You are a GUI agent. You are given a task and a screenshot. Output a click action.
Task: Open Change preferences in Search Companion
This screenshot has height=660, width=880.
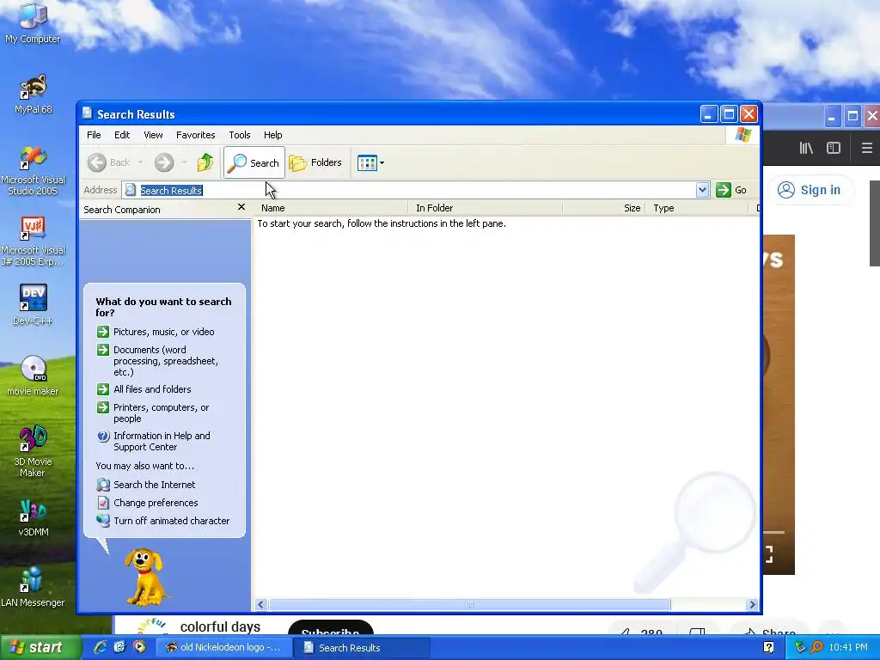coord(148,502)
